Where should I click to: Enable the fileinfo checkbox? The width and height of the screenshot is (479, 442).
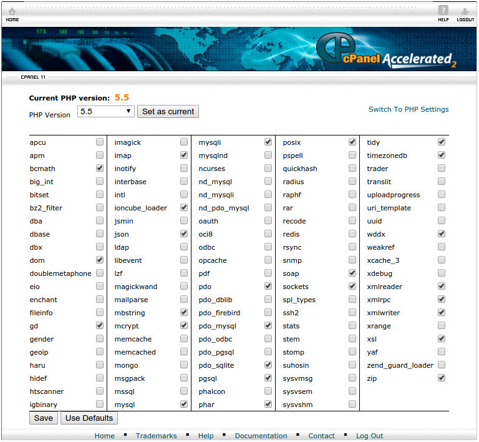[x=100, y=312]
